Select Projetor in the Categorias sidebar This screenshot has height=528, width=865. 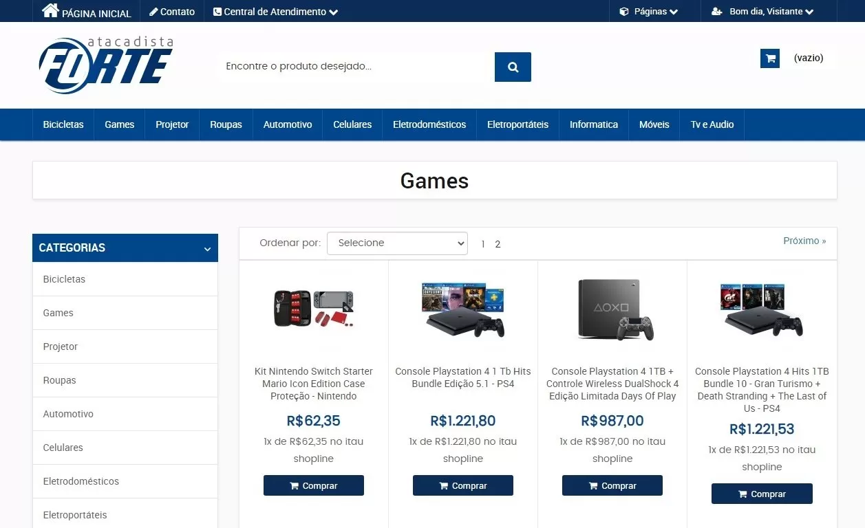click(x=125, y=346)
